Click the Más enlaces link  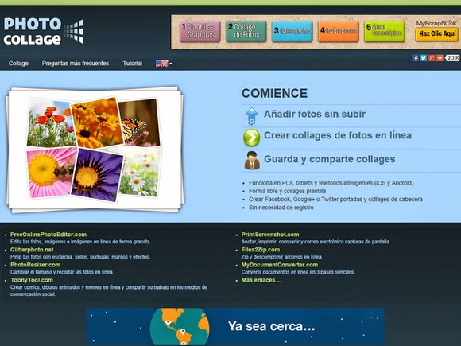pos(261,280)
